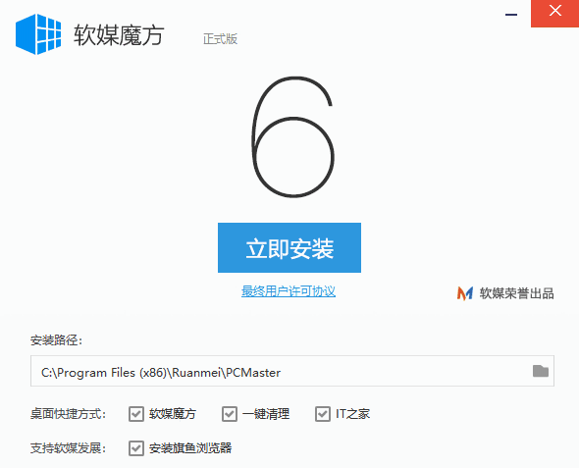Uncheck the 软媒魔方 desktop shortcut checkbox
This screenshot has width=579, height=468.
click(x=136, y=414)
